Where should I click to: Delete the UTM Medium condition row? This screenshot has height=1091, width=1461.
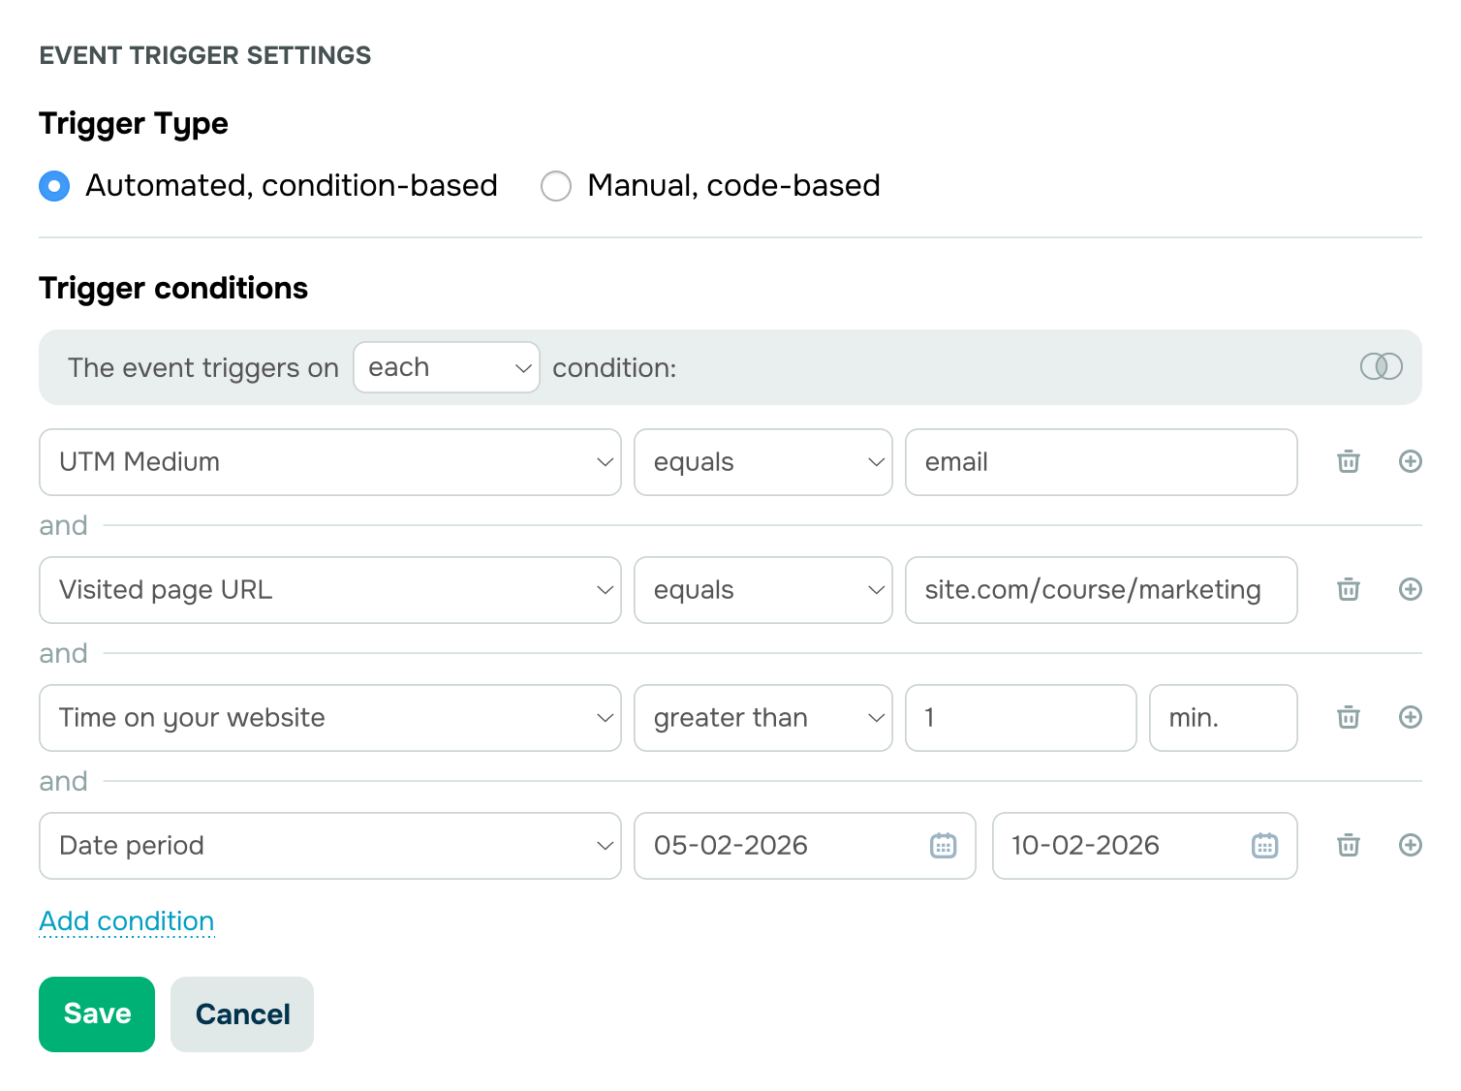[x=1348, y=462]
